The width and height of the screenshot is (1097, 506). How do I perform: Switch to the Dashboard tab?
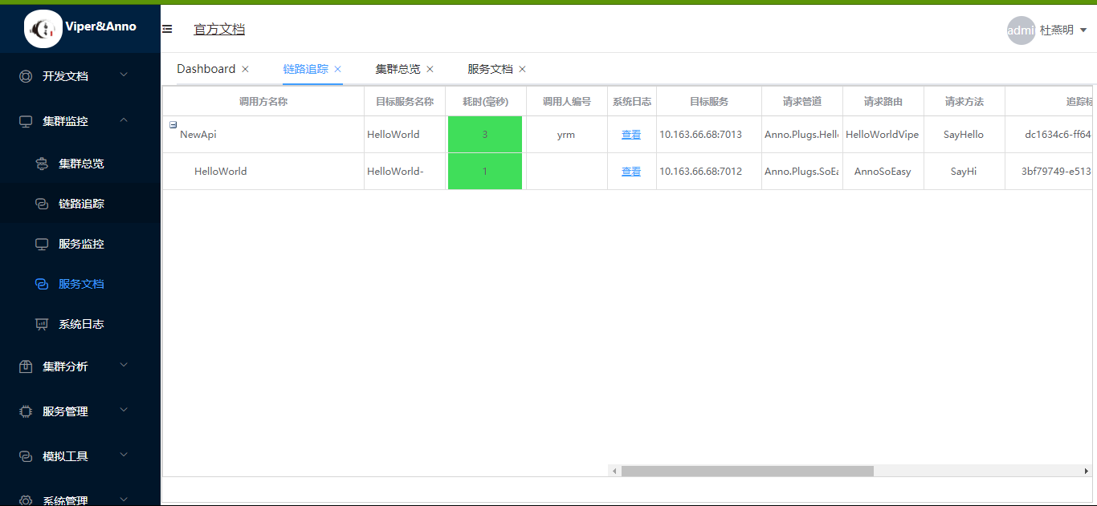tap(206, 69)
